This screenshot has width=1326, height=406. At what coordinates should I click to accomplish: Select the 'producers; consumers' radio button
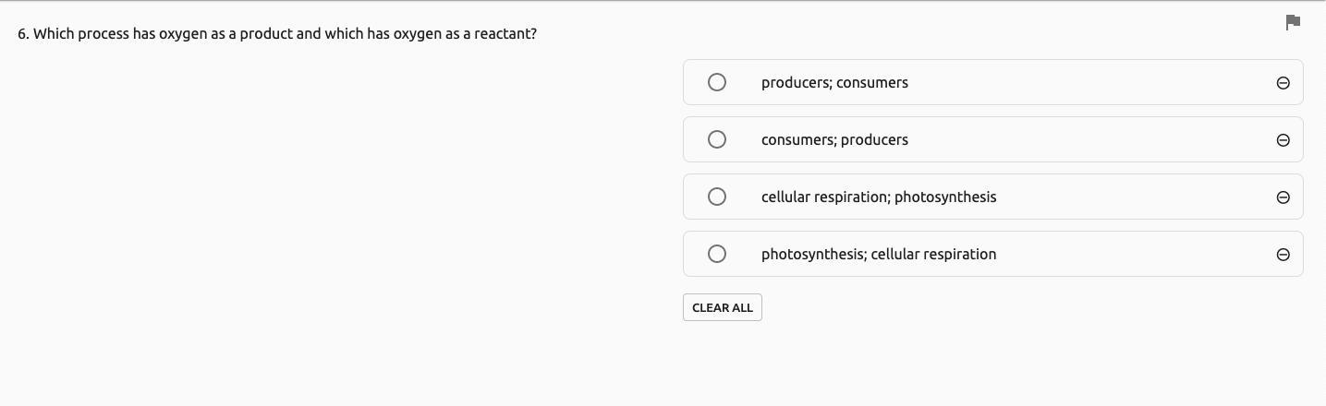(717, 82)
